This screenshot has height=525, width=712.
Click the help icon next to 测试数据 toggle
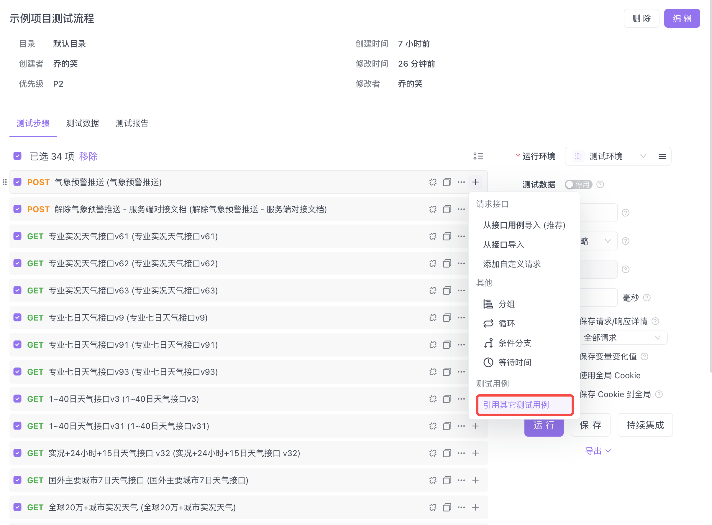coord(600,185)
